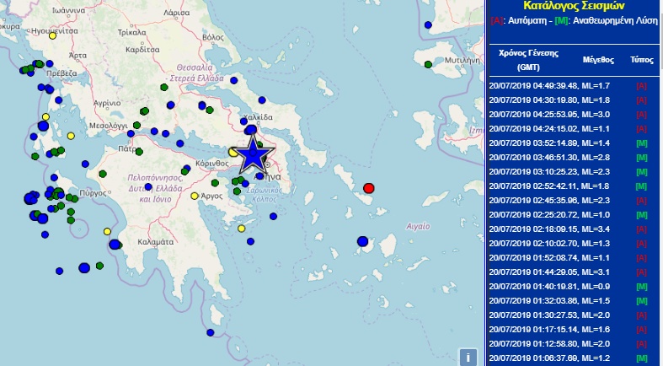The width and height of the screenshot is (663, 366).
Task: Select the yellow marker left of Χαλκίδα
Action: (x=232, y=152)
